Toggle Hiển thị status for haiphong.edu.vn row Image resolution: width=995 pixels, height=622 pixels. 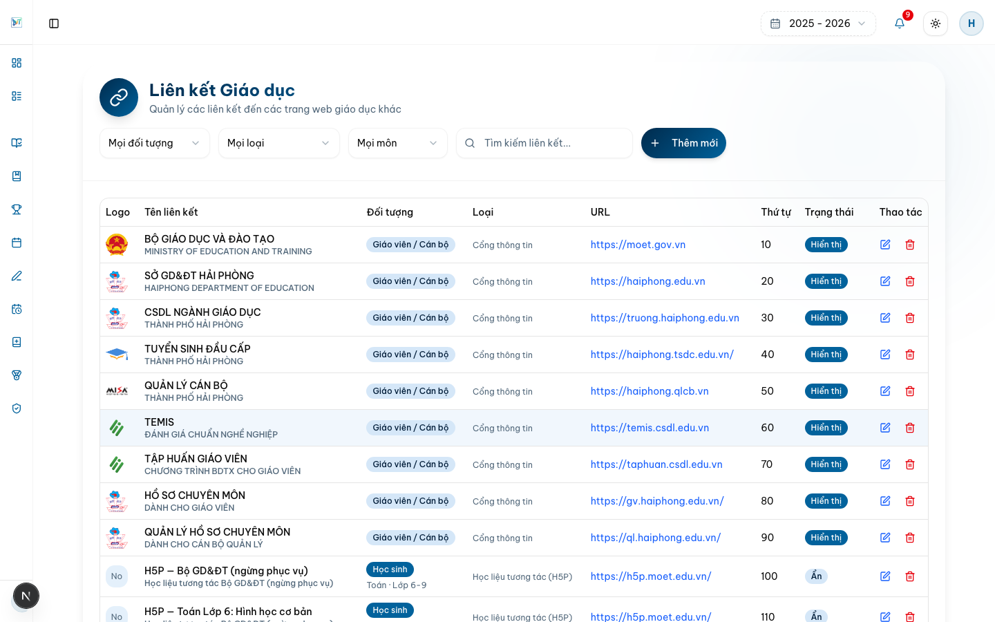826,281
